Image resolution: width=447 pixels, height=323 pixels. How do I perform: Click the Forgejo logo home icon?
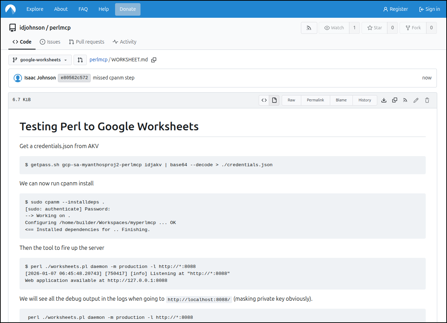pos(10,9)
